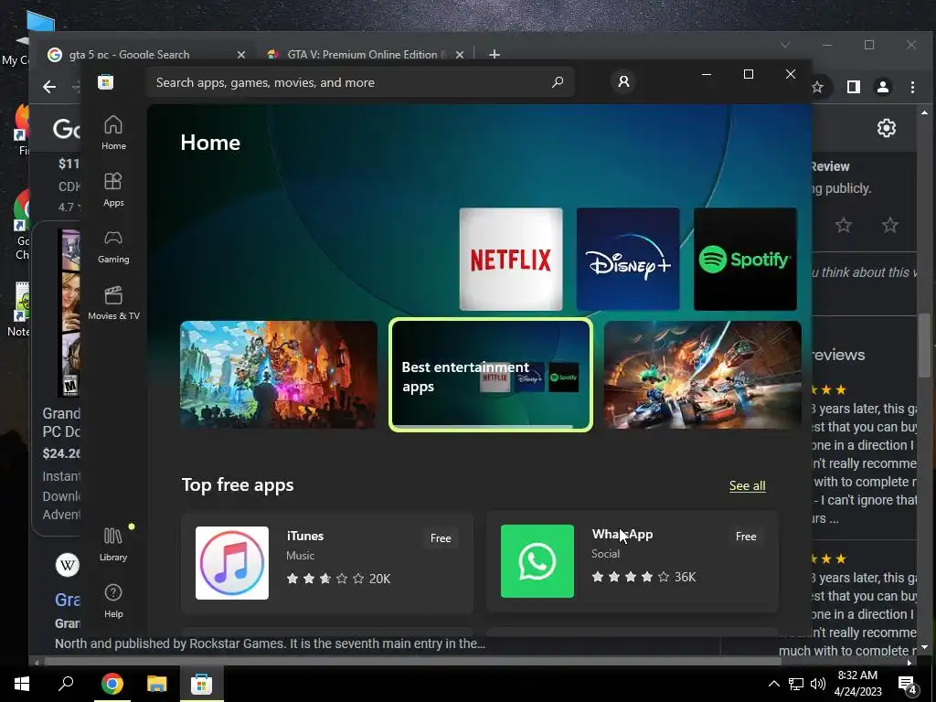Click the Microsoft Store logo icon in the title bar
This screenshot has width=936, height=702.
pos(106,82)
